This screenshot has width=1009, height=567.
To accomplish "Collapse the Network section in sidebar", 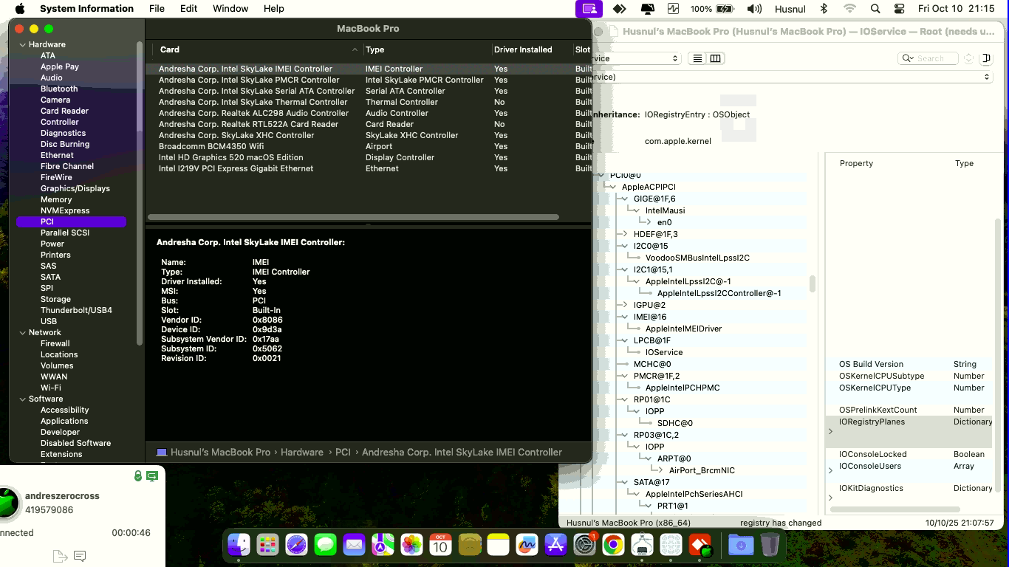I will click(x=23, y=332).
